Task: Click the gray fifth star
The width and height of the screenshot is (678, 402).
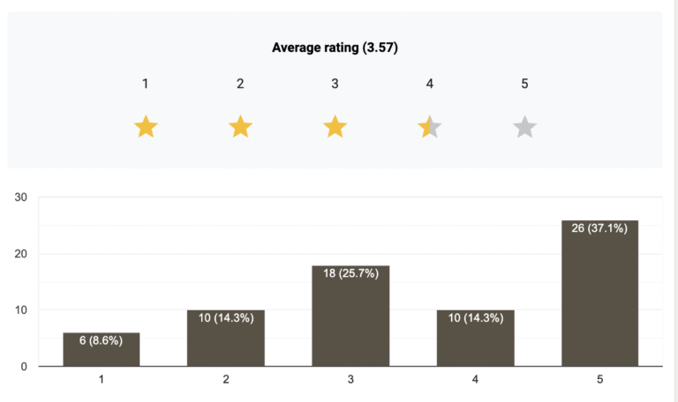Action: point(524,128)
